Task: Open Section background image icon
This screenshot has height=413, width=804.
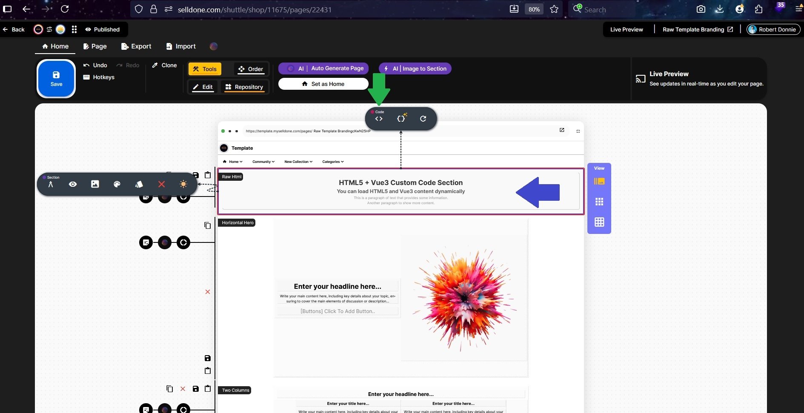Action: 95,184
